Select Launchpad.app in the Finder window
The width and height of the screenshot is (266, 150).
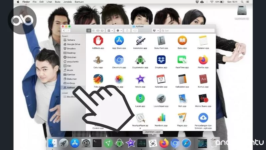(x=161, y=98)
